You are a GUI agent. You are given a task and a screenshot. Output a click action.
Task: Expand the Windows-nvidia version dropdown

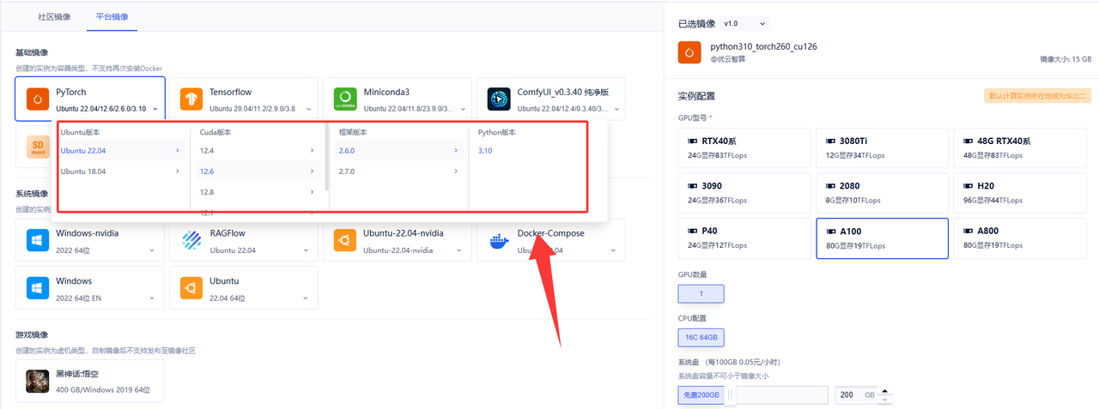click(x=153, y=250)
